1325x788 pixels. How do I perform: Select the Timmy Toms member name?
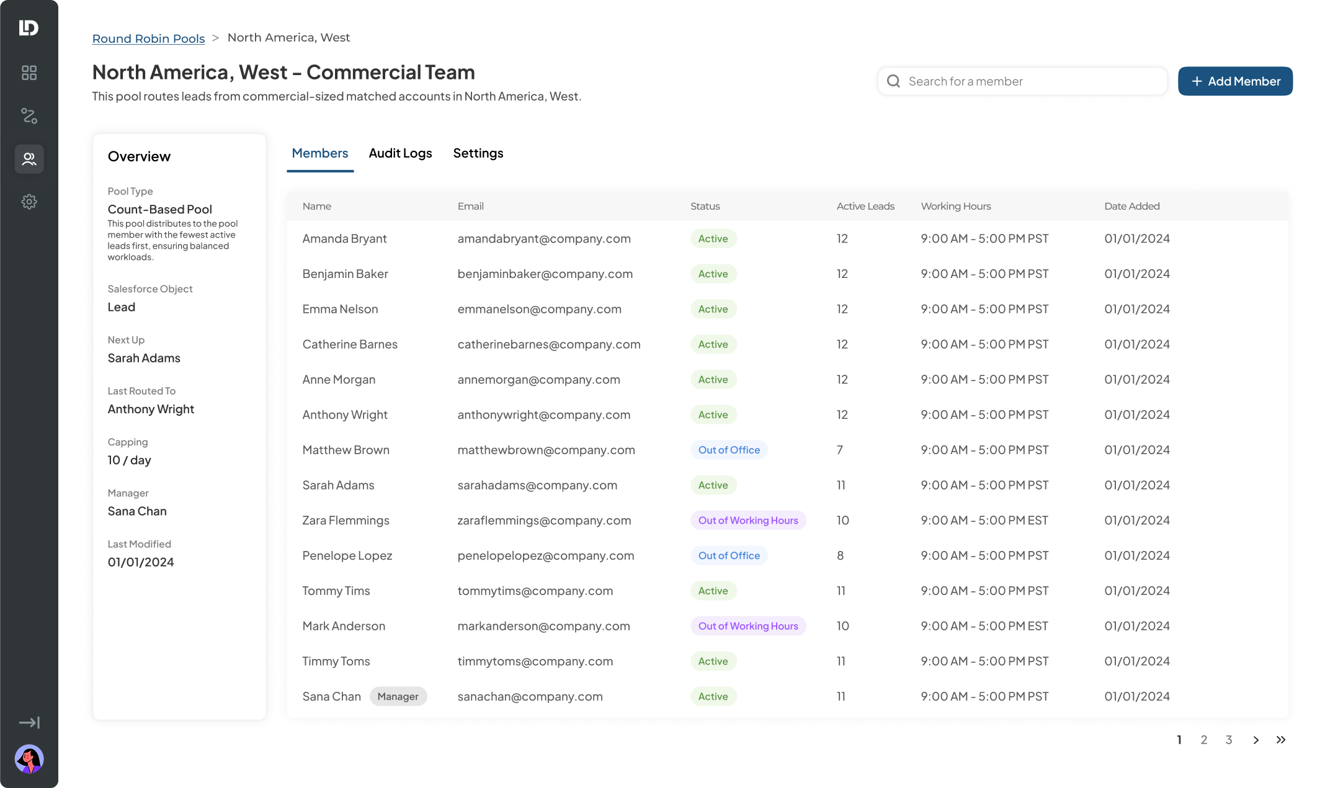(336, 661)
